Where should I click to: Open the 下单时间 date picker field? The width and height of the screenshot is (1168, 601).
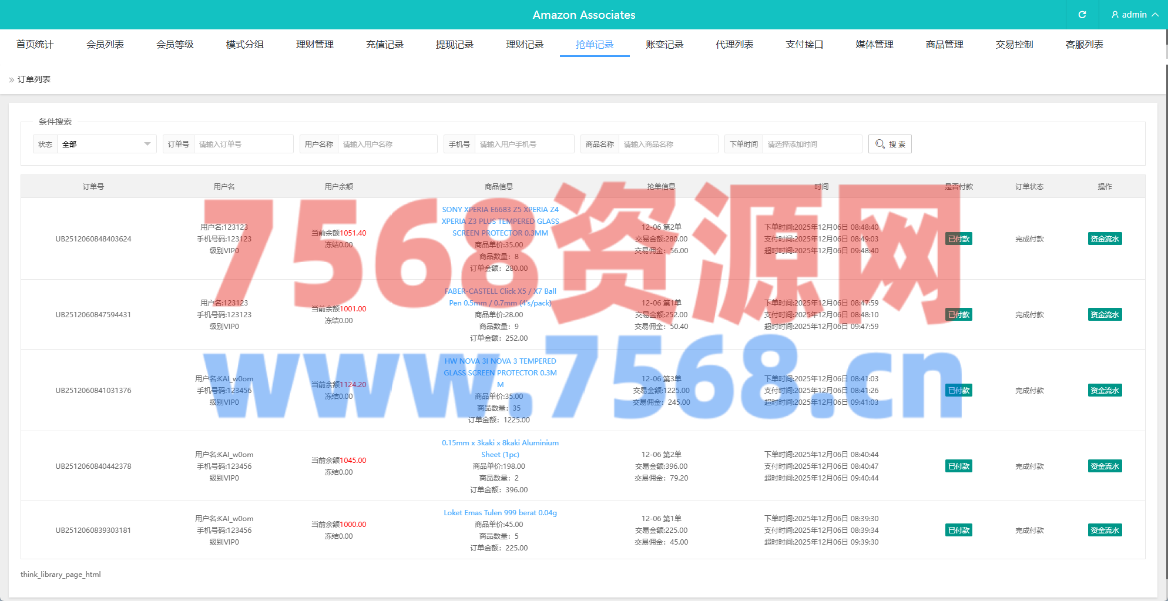811,144
